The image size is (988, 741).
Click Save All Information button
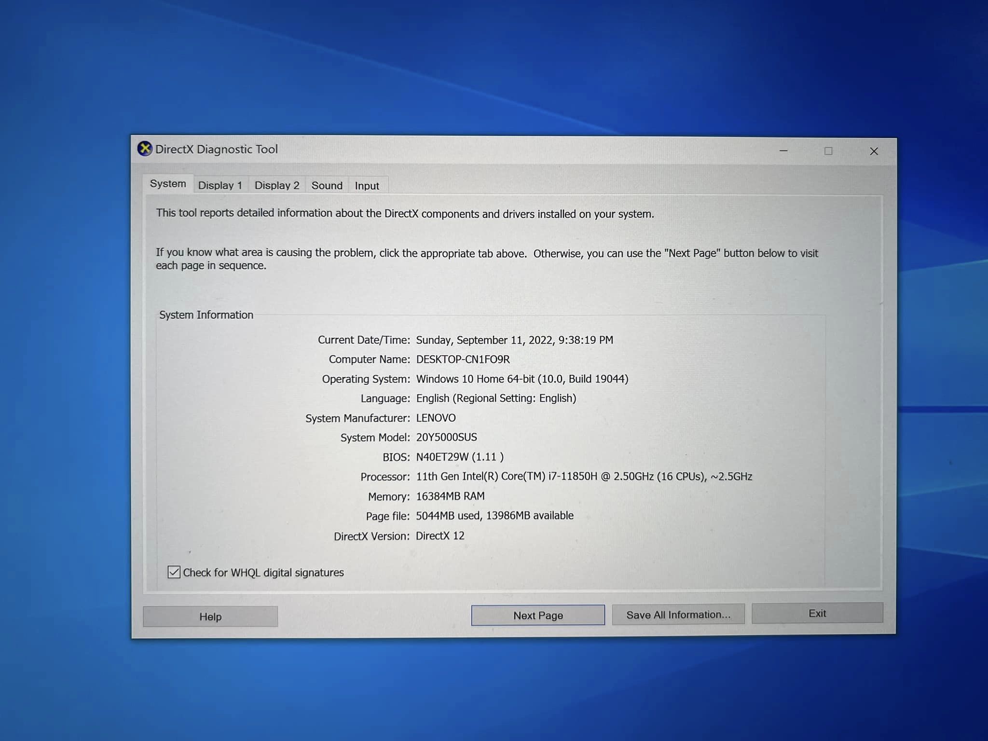point(678,614)
